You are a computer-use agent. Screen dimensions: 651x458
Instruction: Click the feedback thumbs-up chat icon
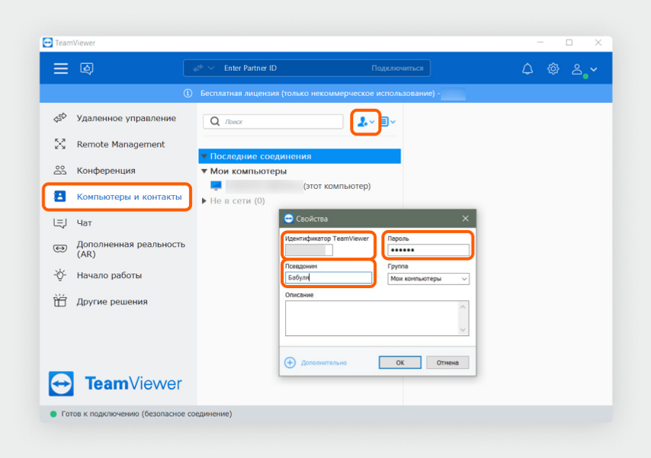[x=87, y=69]
